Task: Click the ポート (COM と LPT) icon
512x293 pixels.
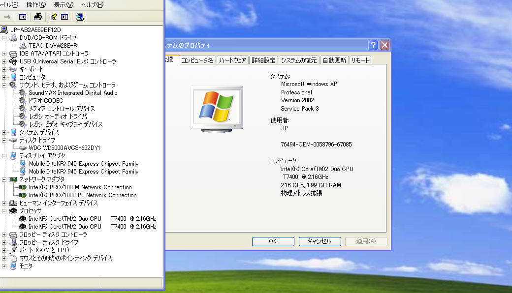Action: 13,250
